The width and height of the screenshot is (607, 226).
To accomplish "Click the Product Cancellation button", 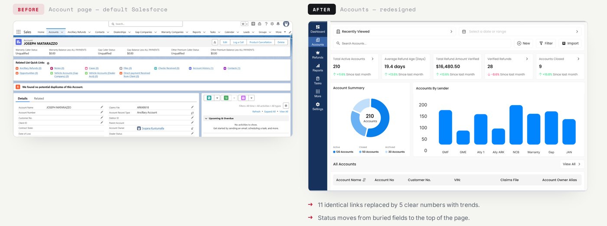I will point(261,42).
